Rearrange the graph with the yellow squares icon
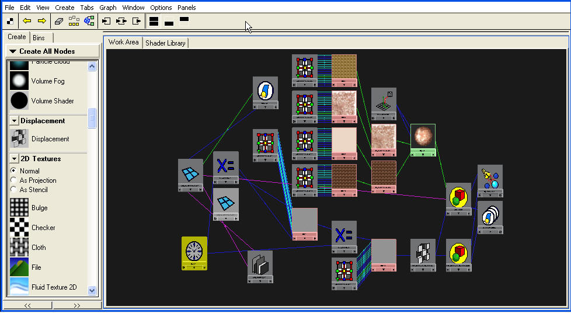The image size is (571, 313). (x=74, y=21)
